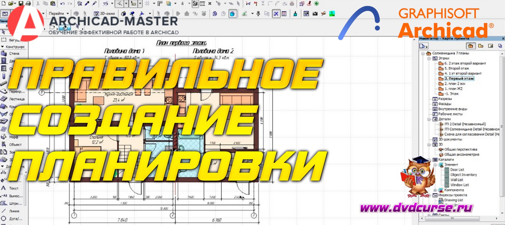This screenshot has width=505, height=225.
Task: Open the Door List schedule
Action: (455, 170)
